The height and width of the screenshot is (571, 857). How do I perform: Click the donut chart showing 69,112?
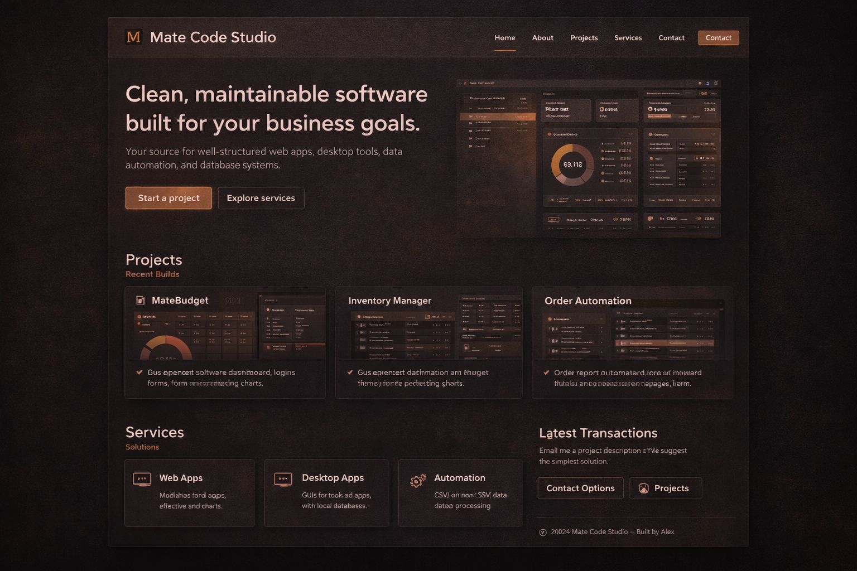[573, 165]
